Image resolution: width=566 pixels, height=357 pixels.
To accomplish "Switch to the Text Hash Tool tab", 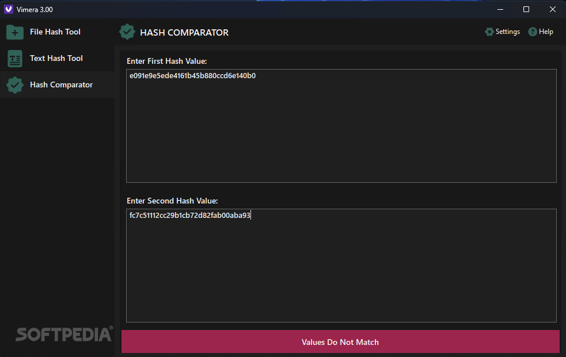I will click(x=56, y=58).
